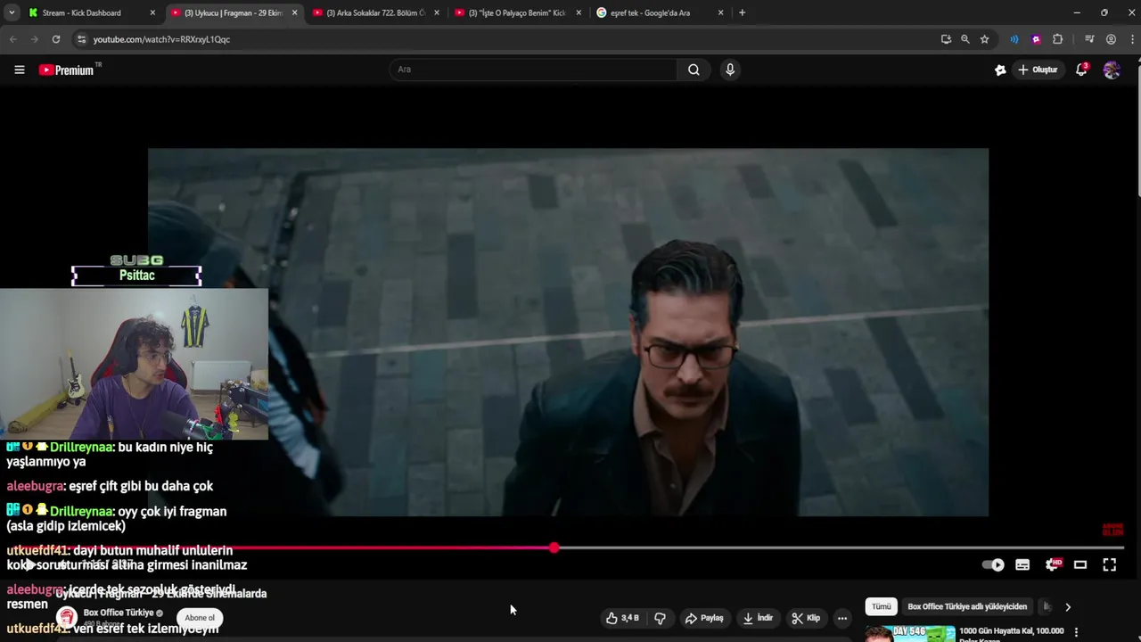Toggle the autoplay switch in player

point(993,564)
